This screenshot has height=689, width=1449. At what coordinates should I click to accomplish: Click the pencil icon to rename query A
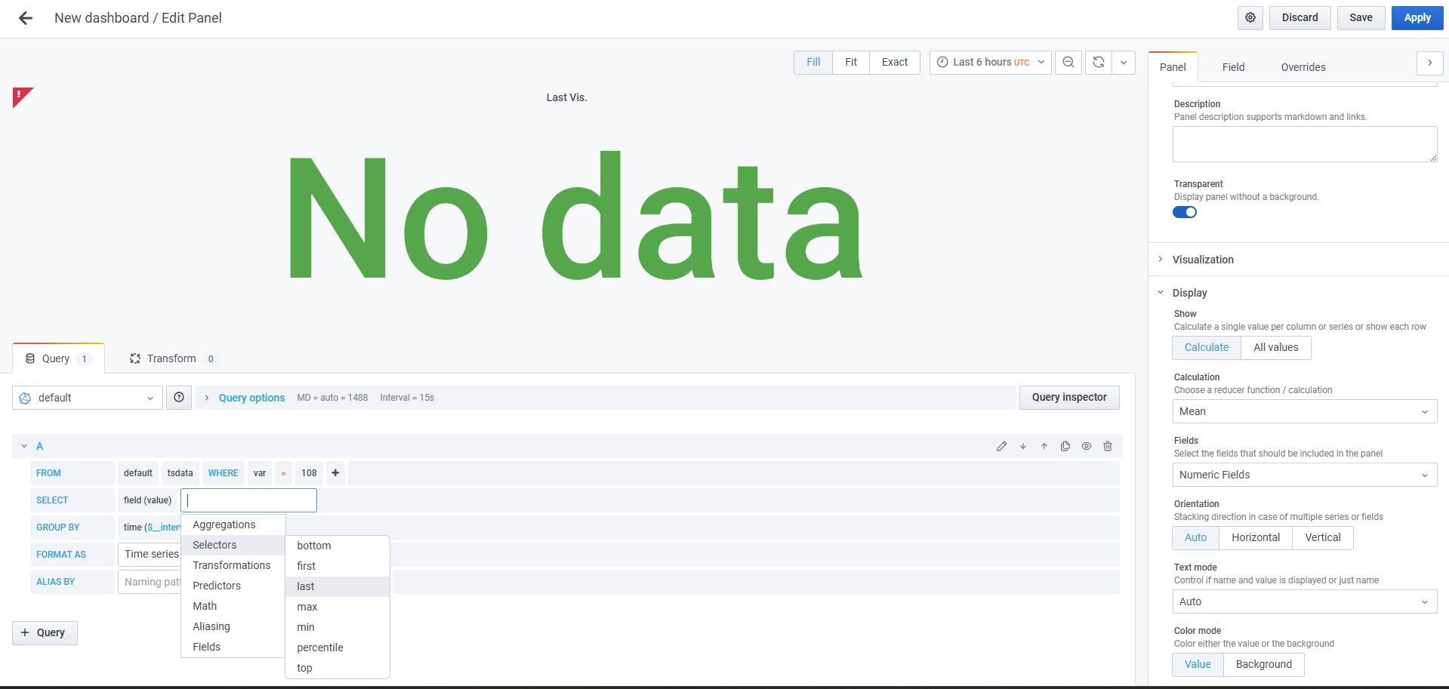coord(1001,446)
